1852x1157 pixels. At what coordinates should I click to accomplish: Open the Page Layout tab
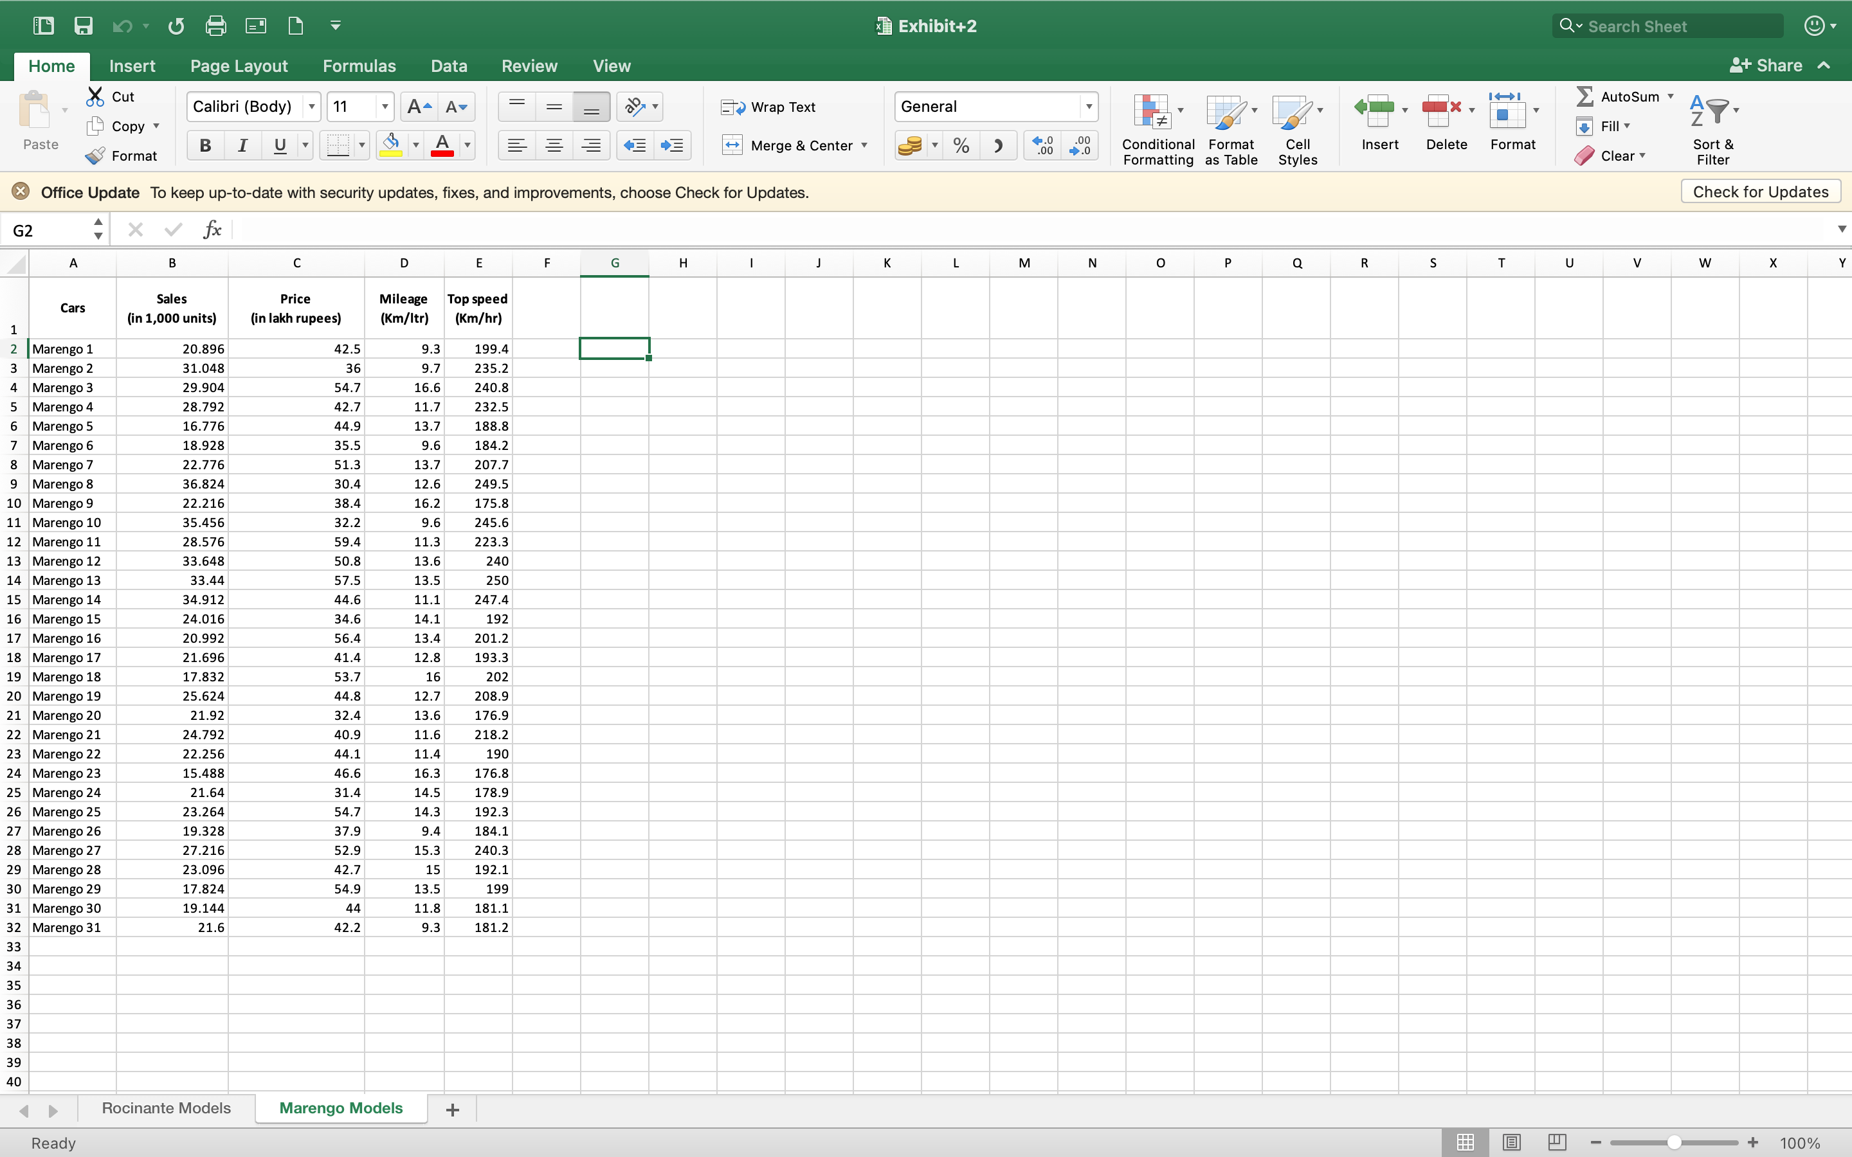(x=239, y=66)
